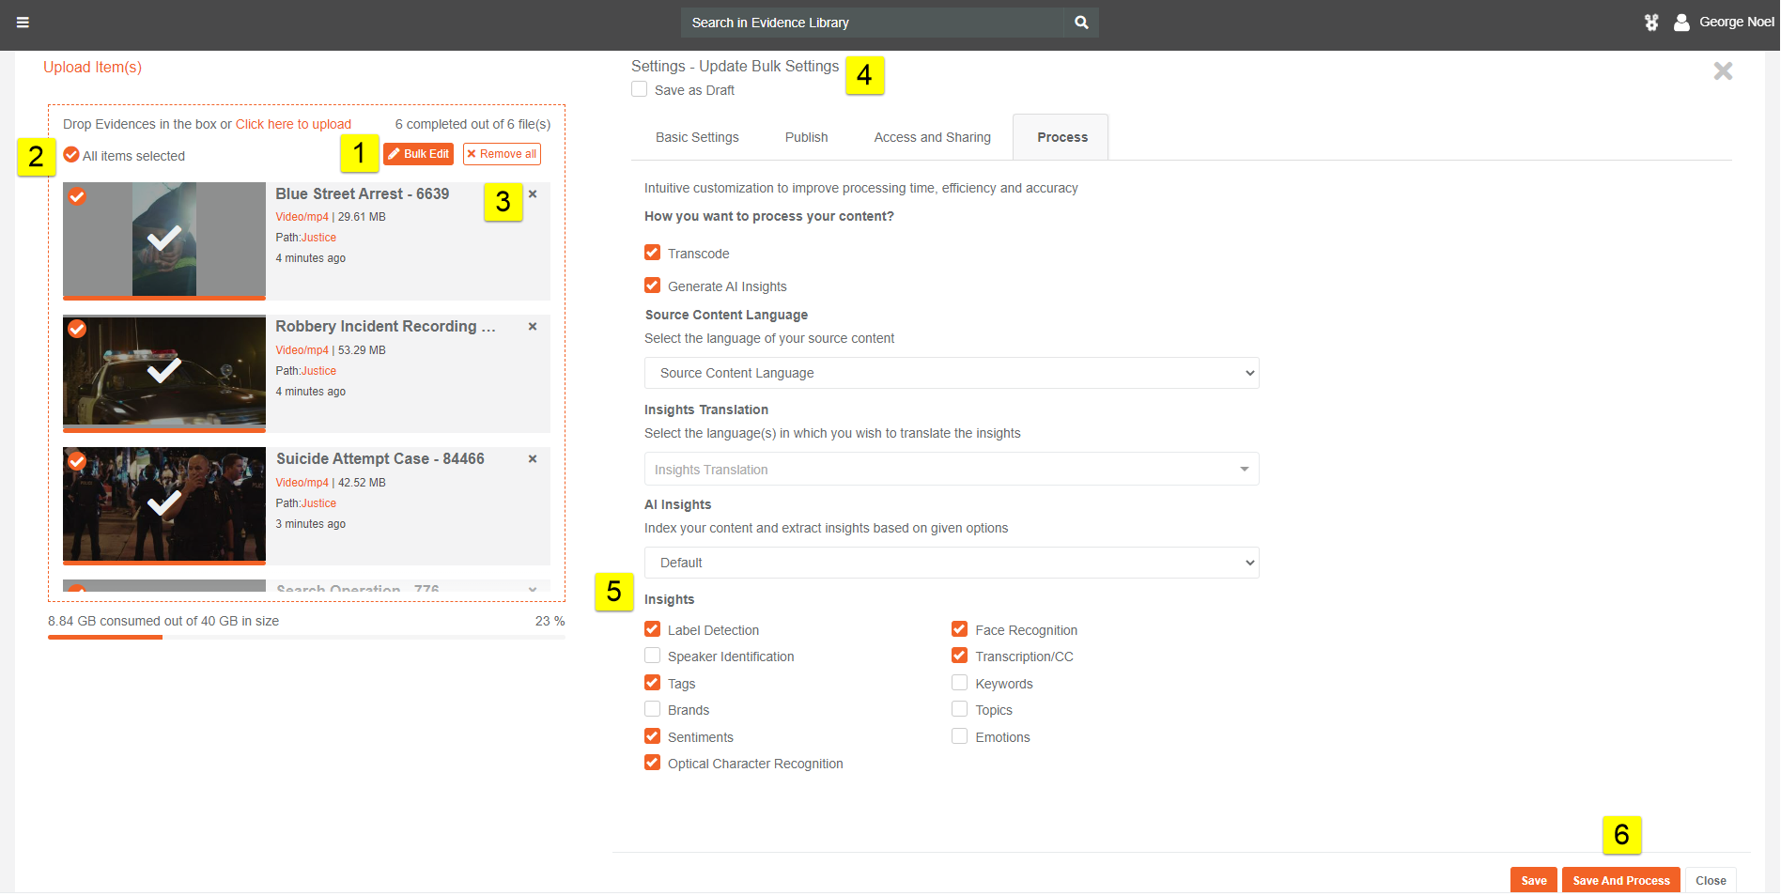The image size is (1781, 896).
Task: Remove Suicide Attempt Case file
Action: 533,459
